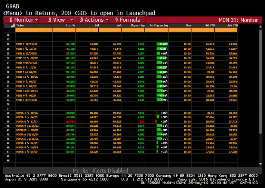The image size is (265, 188).
Task: Select the VENZ 10/26 bond ticker
Action: pyautogui.click(x=27, y=77)
